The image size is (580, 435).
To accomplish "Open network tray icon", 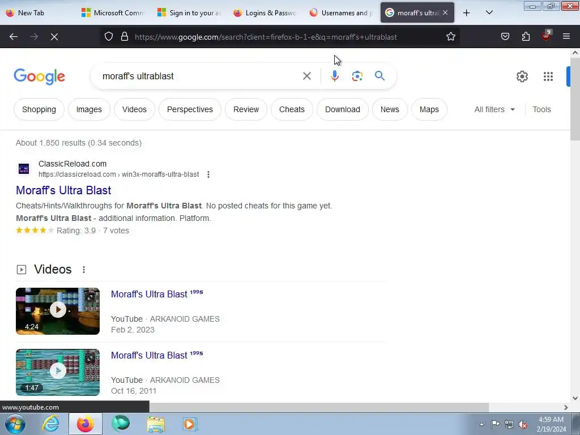I will coord(509,424).
